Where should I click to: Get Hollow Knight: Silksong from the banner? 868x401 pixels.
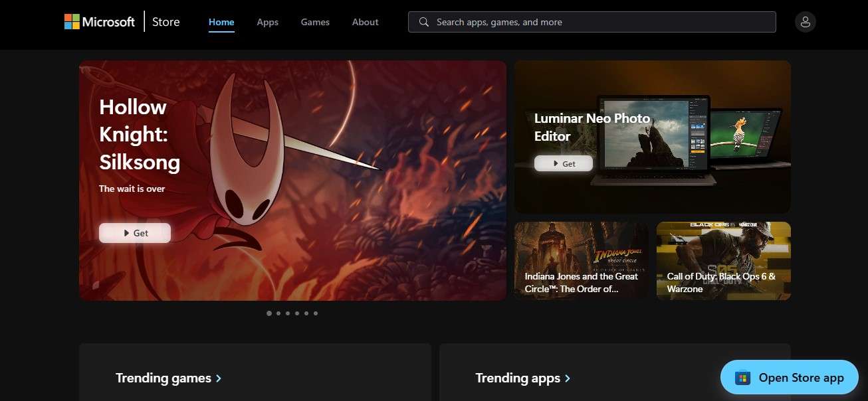click(135, 233)
